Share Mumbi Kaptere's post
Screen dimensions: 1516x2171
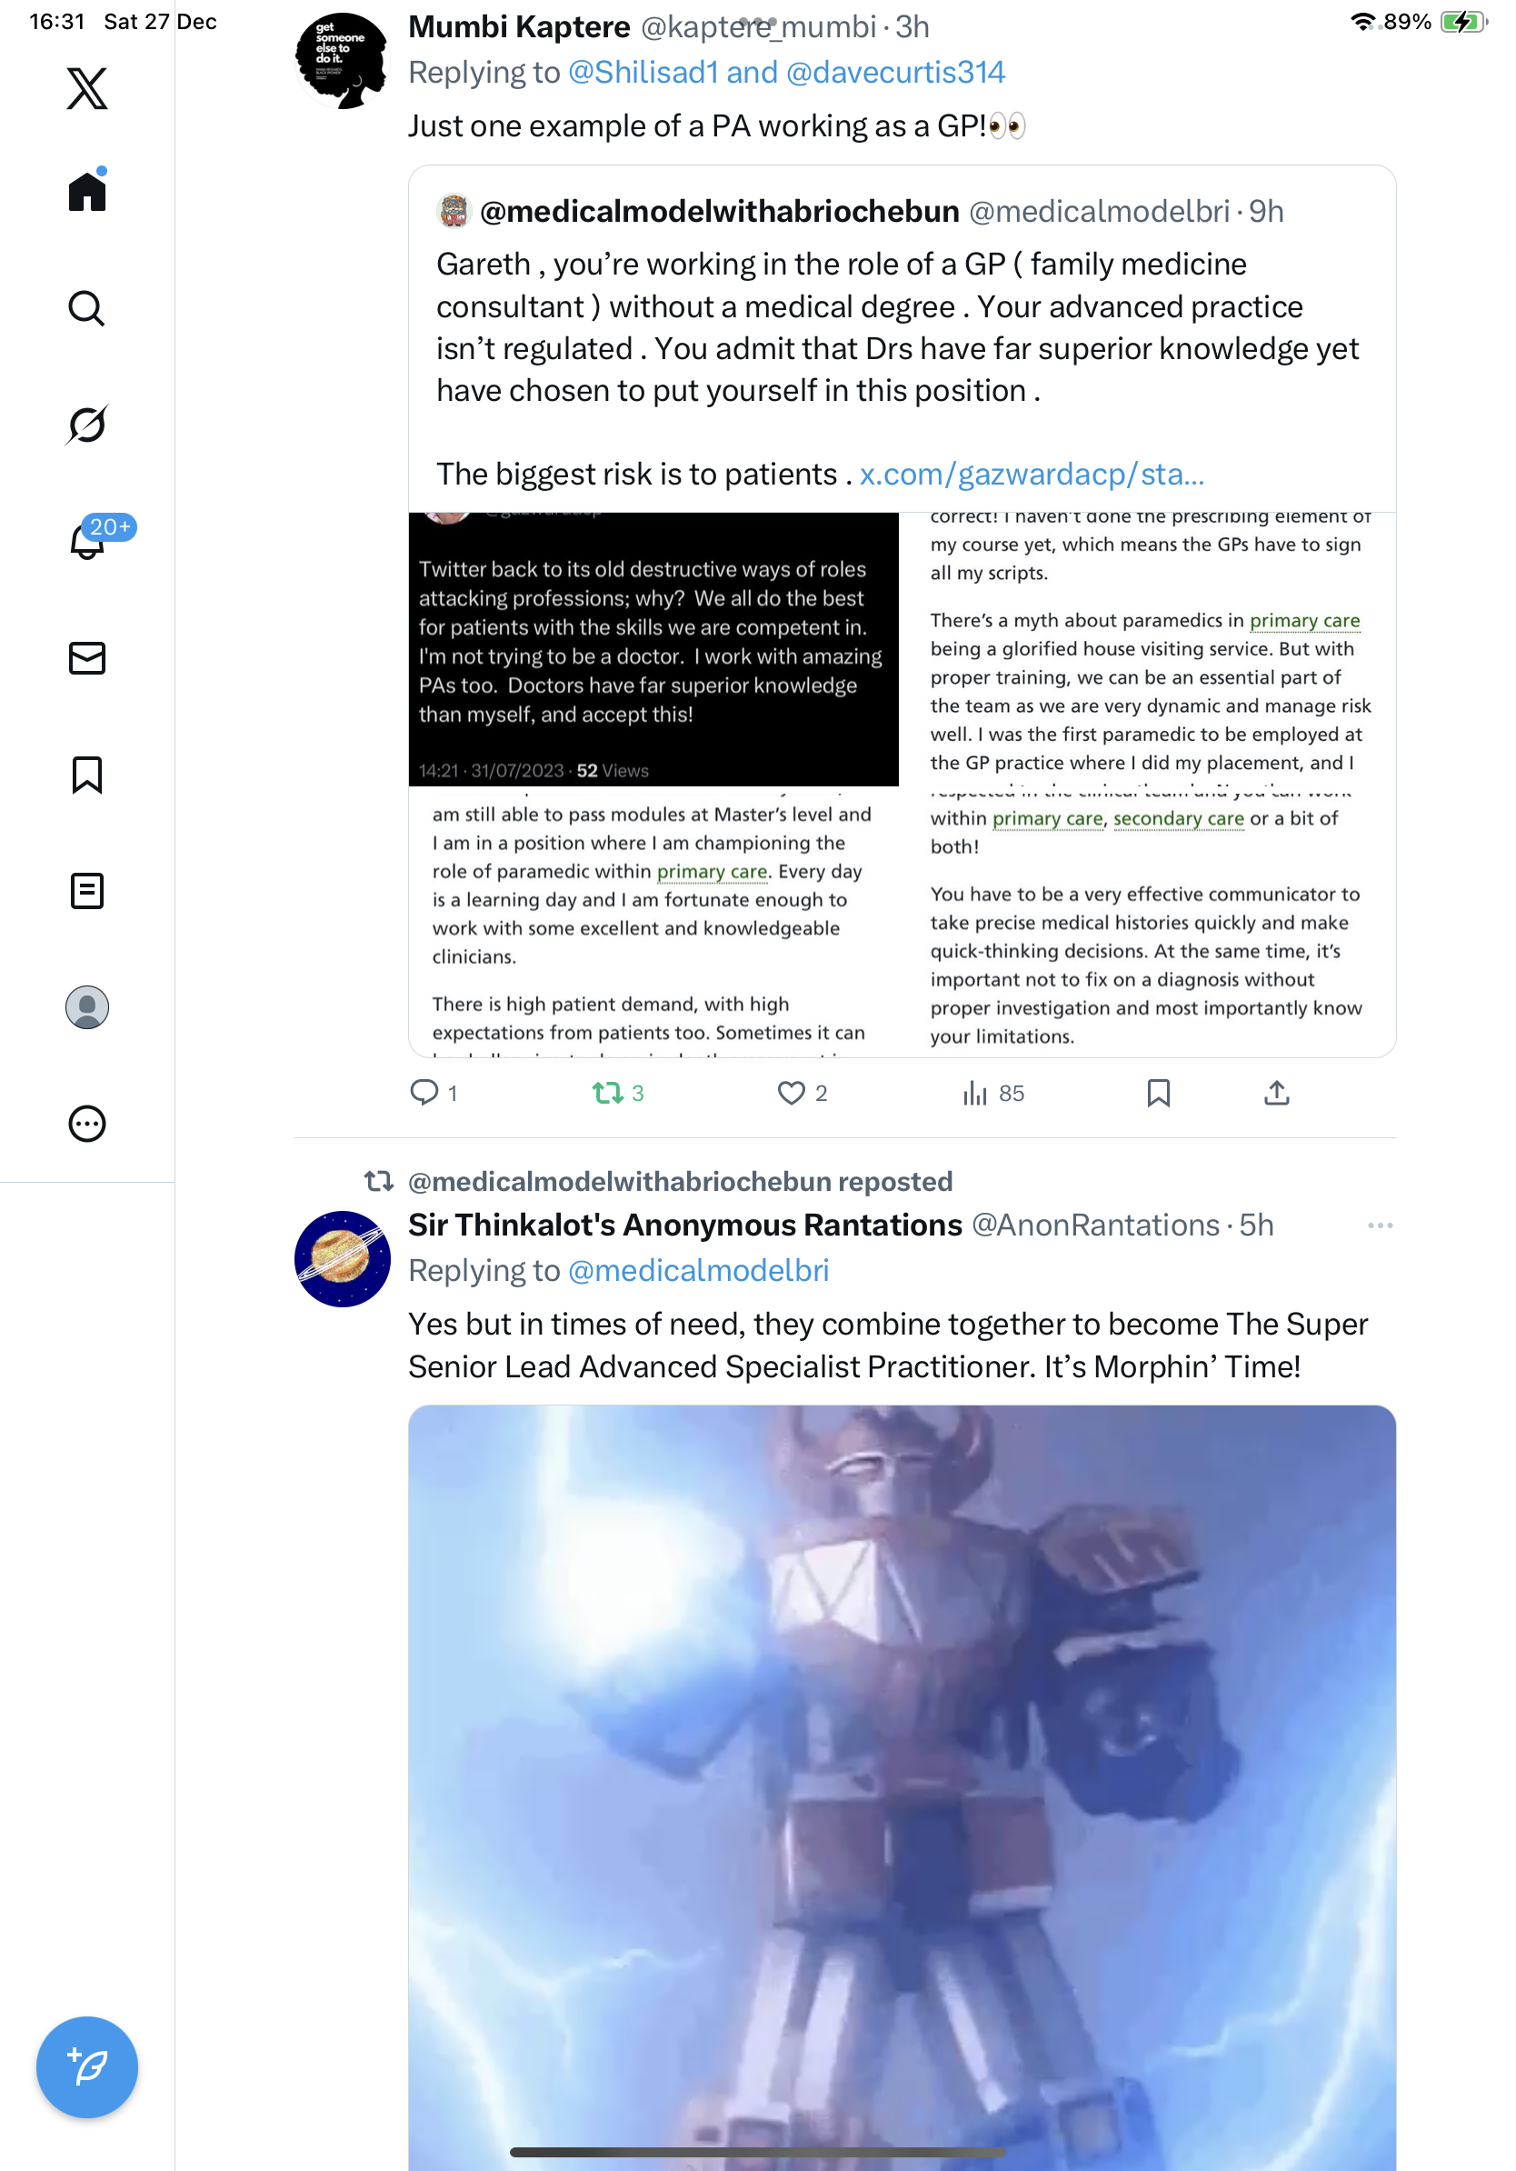[1276, 1093]
